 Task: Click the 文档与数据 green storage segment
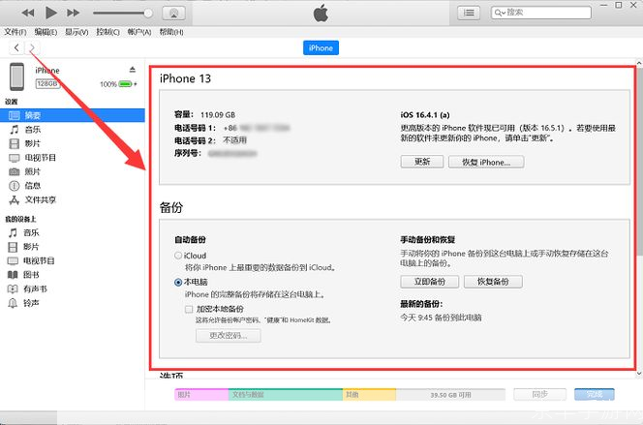[286, 395]
